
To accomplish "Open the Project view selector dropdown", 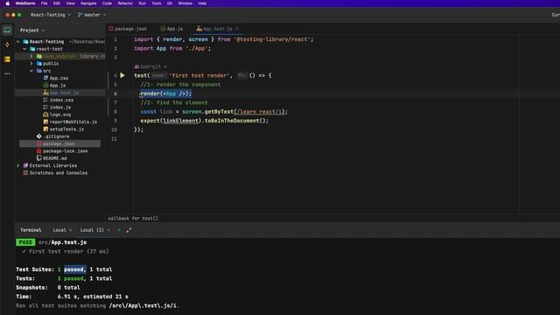I will click(32, 31).
